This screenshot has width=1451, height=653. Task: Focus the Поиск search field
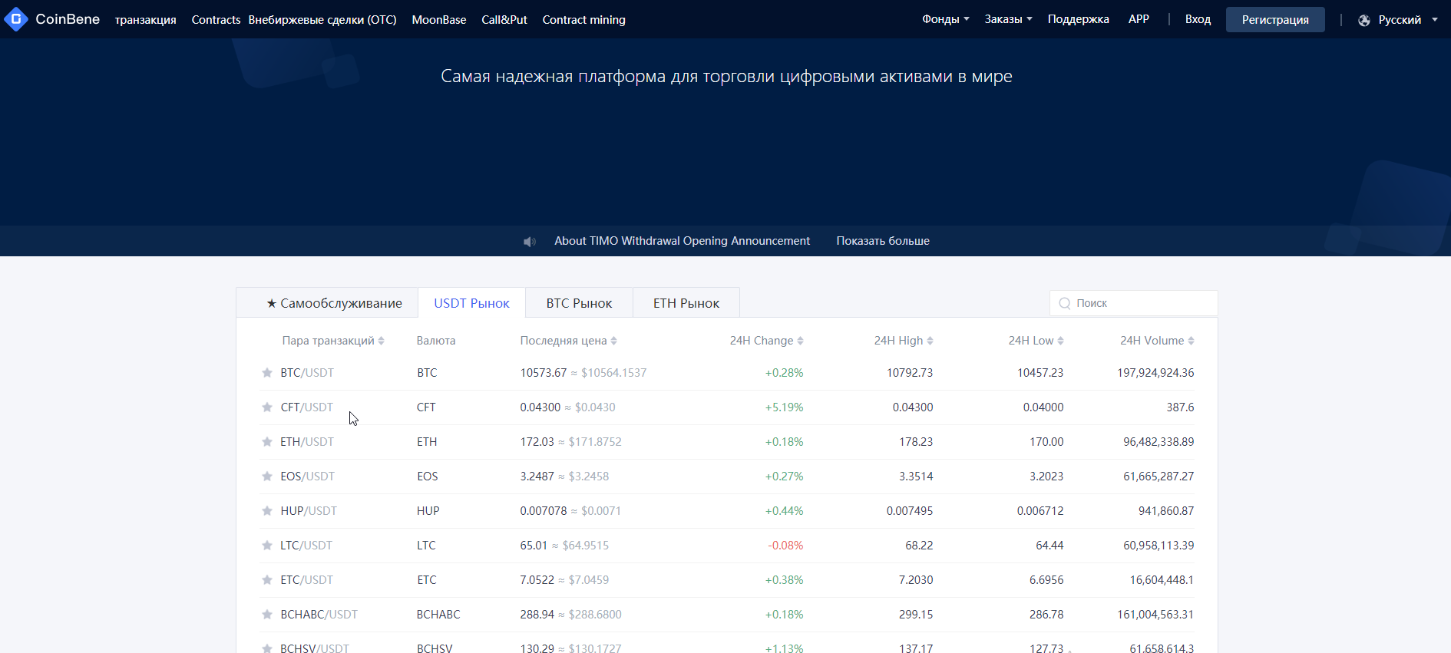coord(1133,303)
